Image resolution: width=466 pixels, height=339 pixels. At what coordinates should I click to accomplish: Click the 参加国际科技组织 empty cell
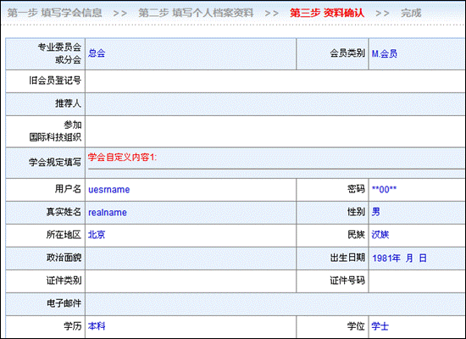point(275,131)
